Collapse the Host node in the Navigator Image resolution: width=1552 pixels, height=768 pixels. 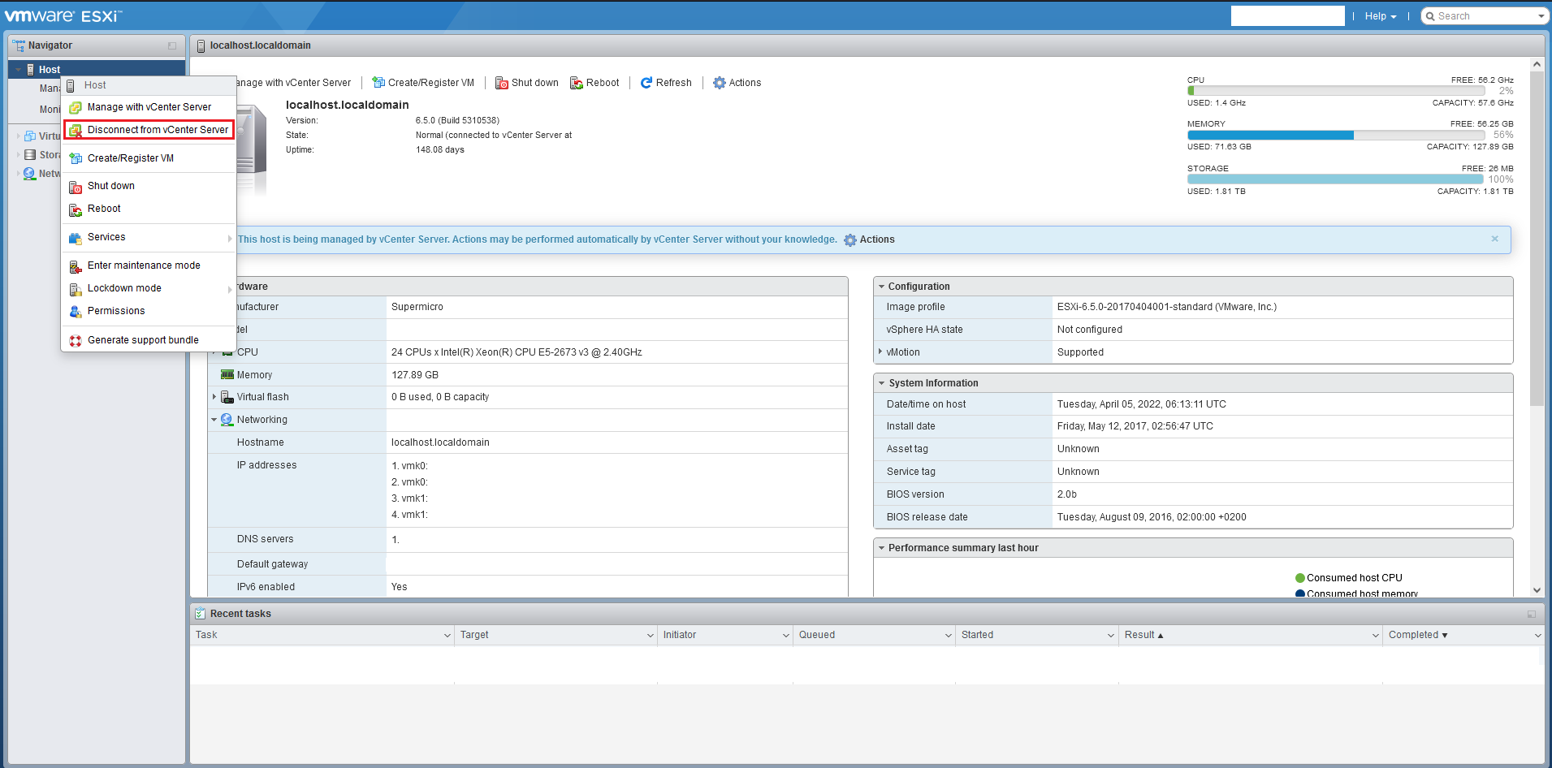(18, 70)
